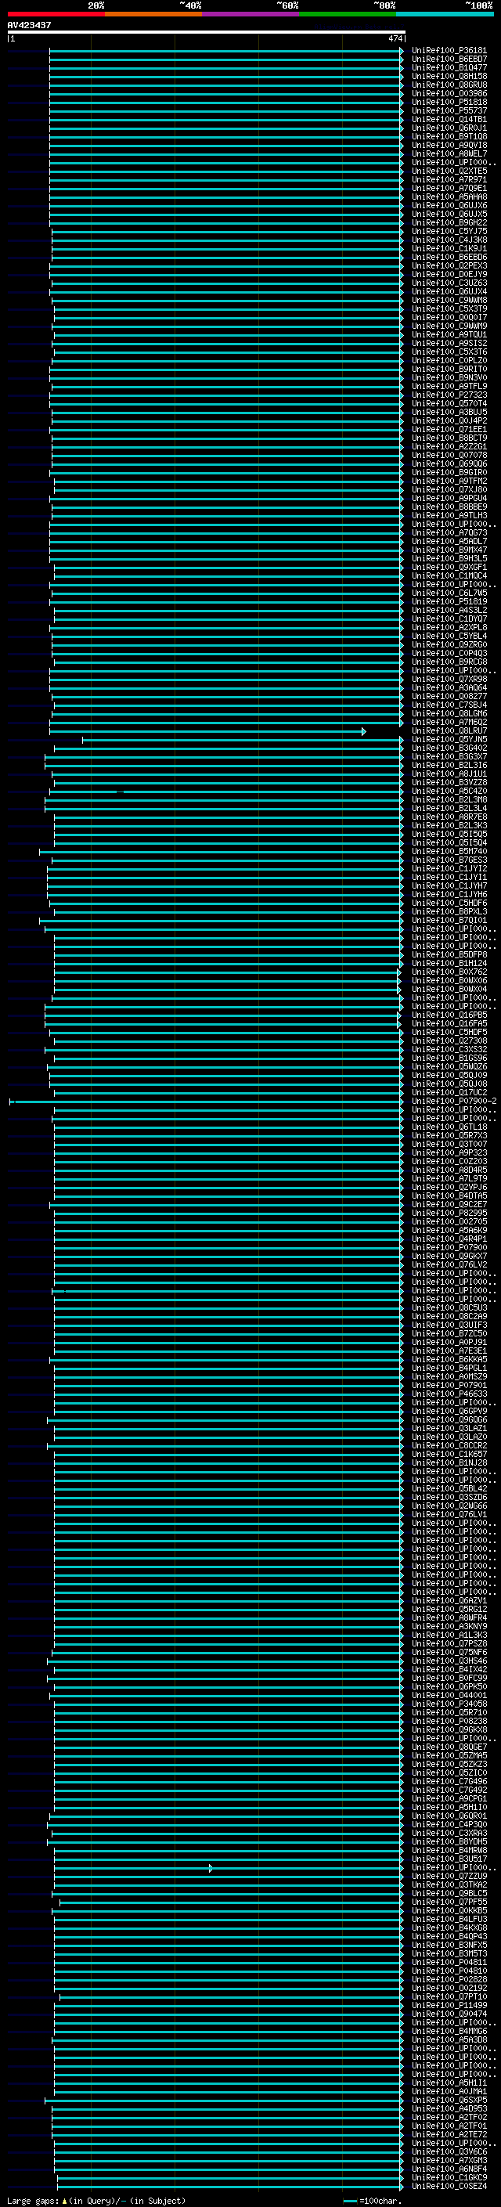Click the white query sequence bar
This screenshot has width=501, height=2207.
[x=207, y=31]
